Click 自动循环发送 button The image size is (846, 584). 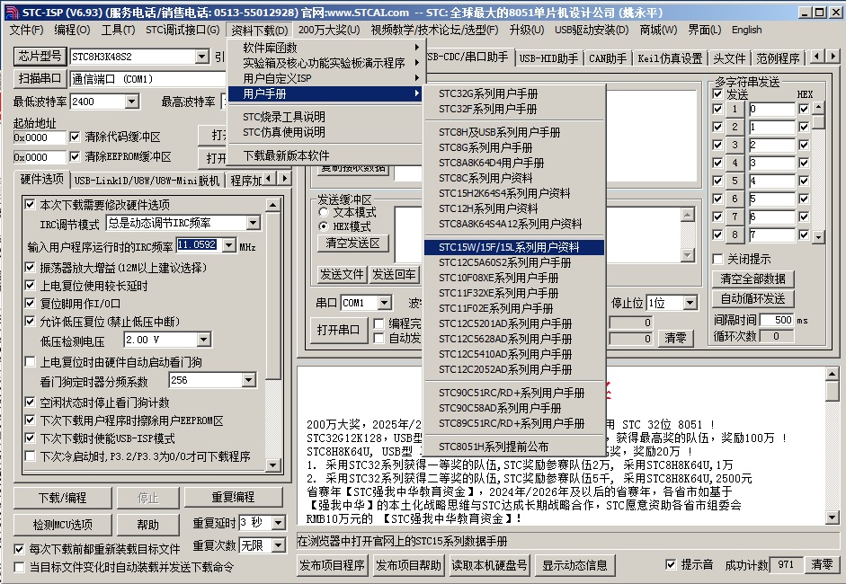point(752,299)
